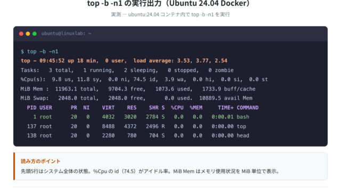The height and width of the screenshot is (192, 341).
Task: Click PID '137' in the process list
Action: coord(31,126)
